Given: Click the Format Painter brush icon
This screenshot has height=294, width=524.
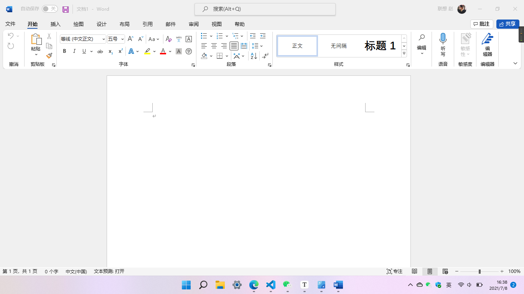Looking at the screenshot, I should [x=49, y=56].
